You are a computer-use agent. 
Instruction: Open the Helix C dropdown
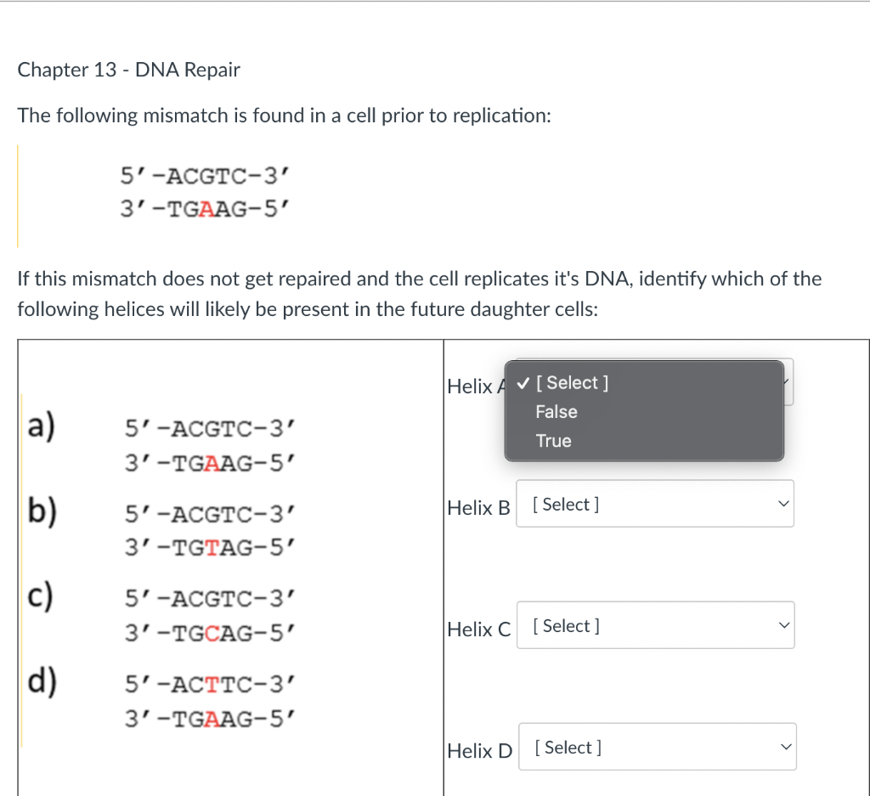coord(654,624)
